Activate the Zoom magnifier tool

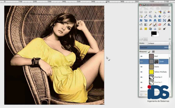click(x=150, y=16)
